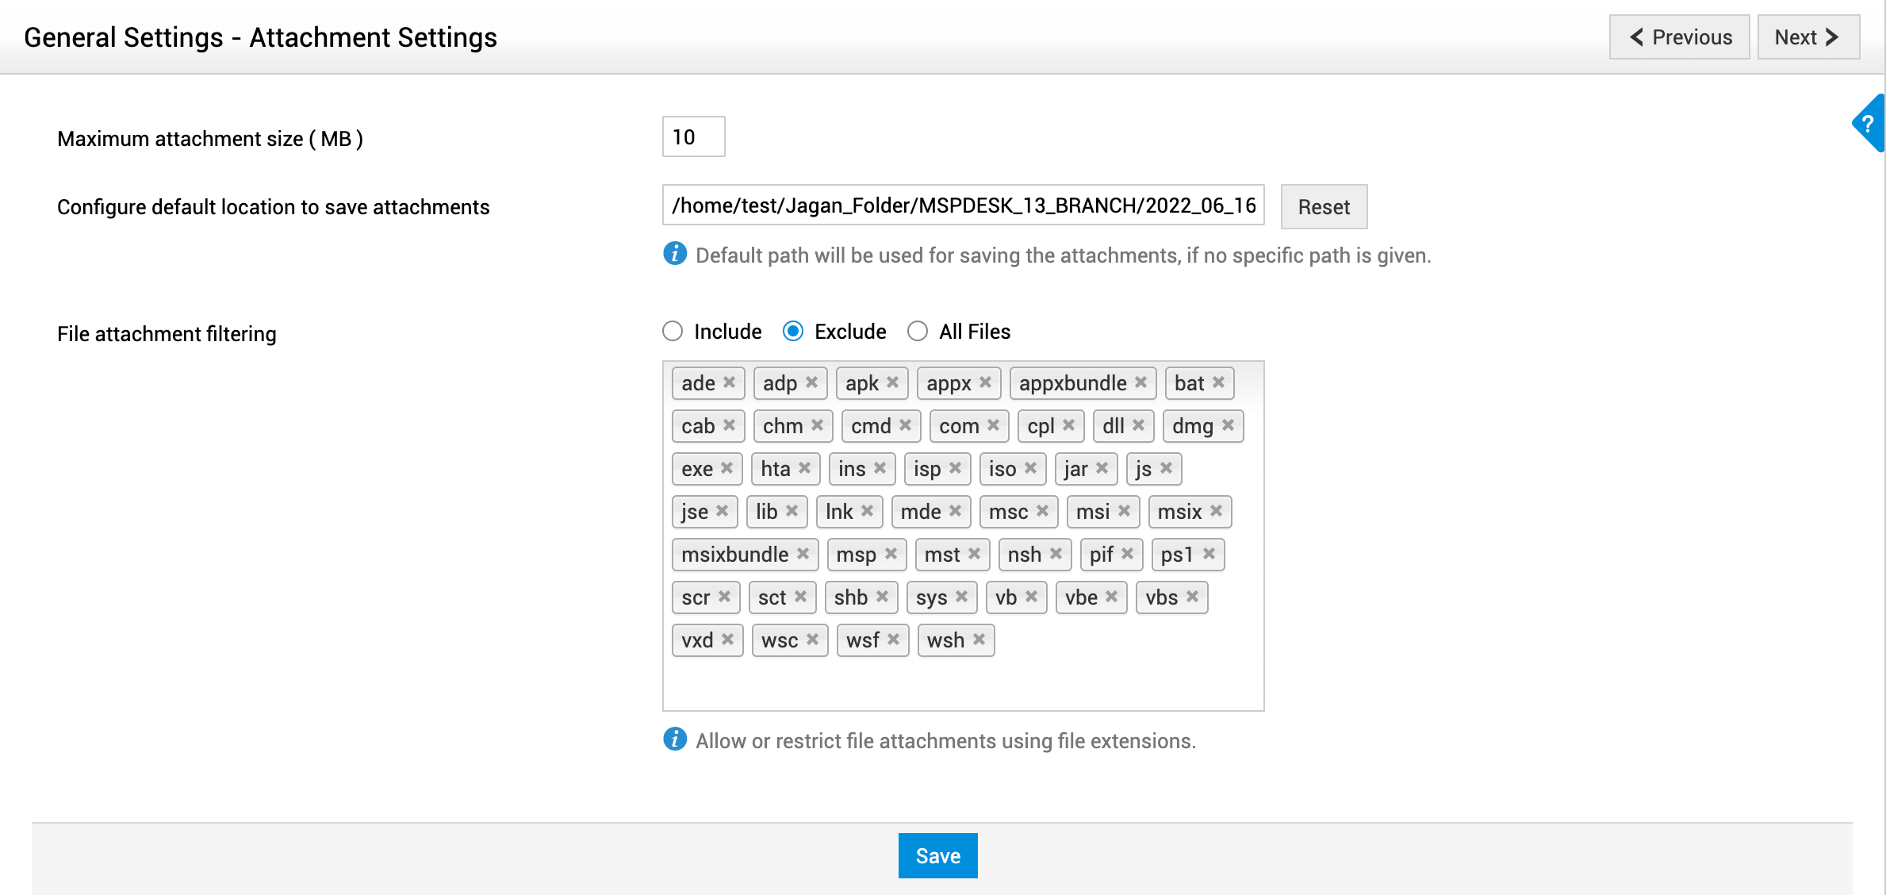Remove the wsh extension chip
Image resolution: width=1886 pixels, height=895 pixels.
979,640
